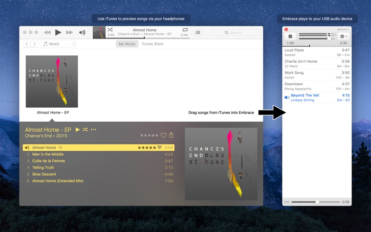The image size is (371, 232).
Task: Adjust the Embrace volume slider knob
Action: pyautogui.click(x=329, y=39)
